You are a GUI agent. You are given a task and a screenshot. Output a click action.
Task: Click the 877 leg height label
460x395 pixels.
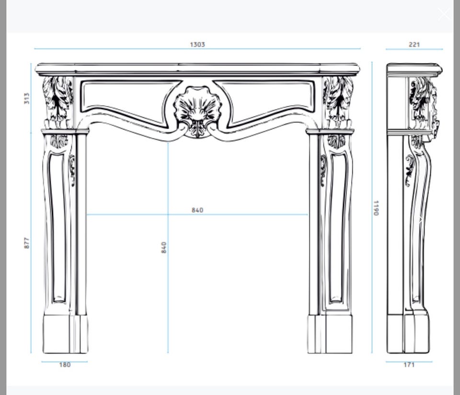[27, 243]
